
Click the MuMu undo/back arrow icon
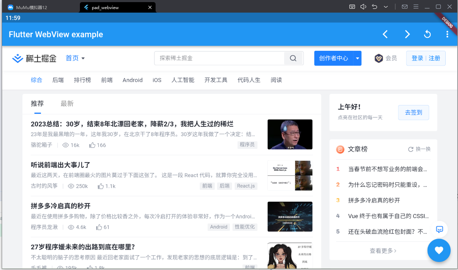pos(375,7)
